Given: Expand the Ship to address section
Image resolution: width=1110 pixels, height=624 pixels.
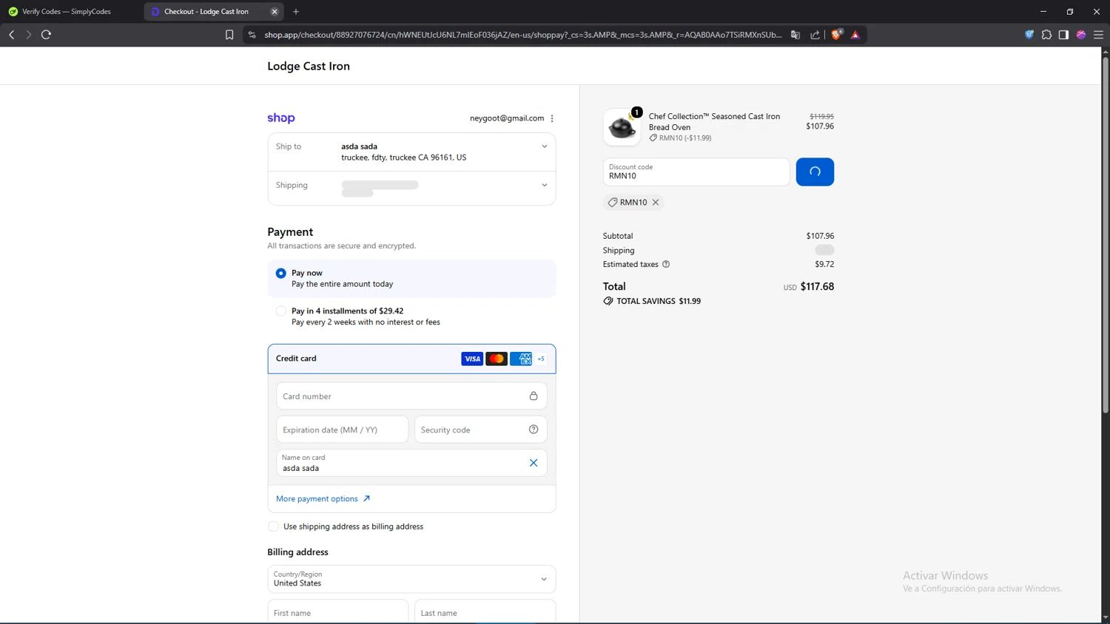Looking at the screenshot, I should 411,152.
